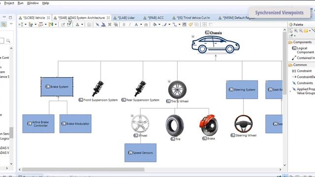315x177 pixels.
Task: Open the Project menu
Action: (x=9, y=3)
